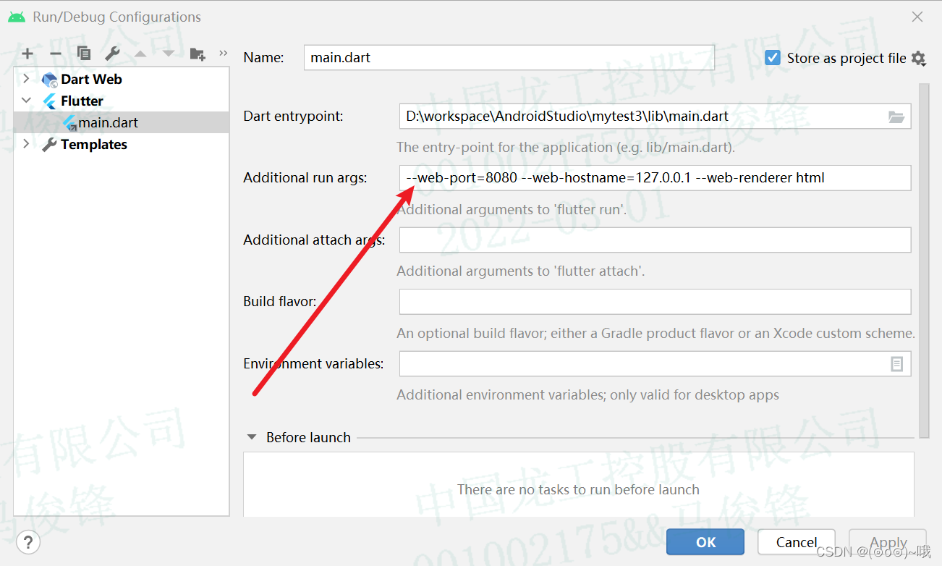Expand the Templates tree node

[x=27, y=144]
